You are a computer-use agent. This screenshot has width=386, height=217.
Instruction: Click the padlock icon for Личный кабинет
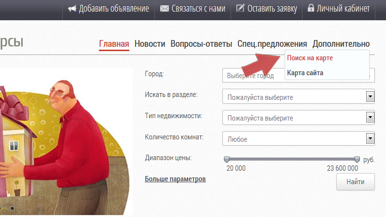[311, 8]
